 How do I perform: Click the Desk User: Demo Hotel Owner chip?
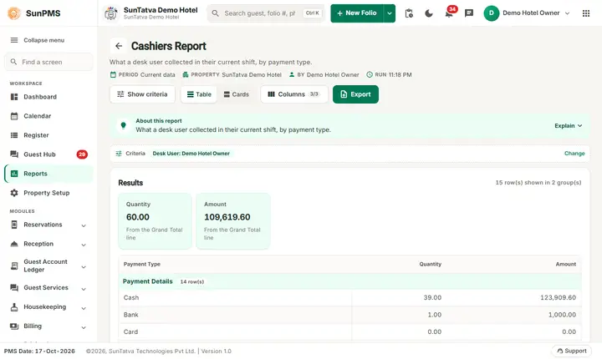191,154
